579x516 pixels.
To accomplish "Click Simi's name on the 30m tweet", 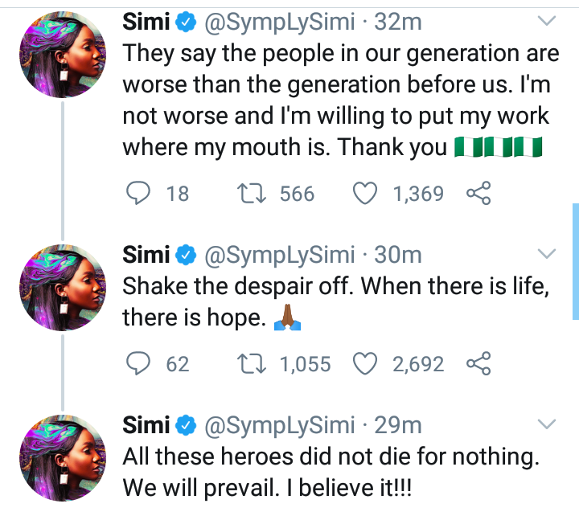I will (x=146, y=255).
